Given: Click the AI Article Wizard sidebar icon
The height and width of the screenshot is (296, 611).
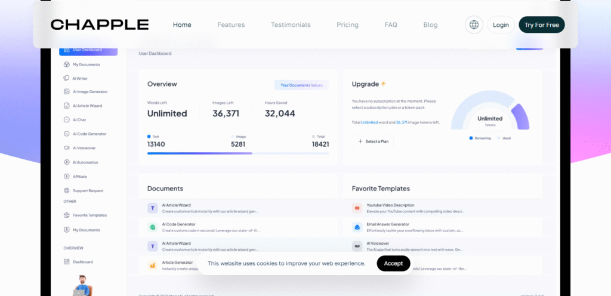Looking at the screenshot, I should click(x=66, y=106).
